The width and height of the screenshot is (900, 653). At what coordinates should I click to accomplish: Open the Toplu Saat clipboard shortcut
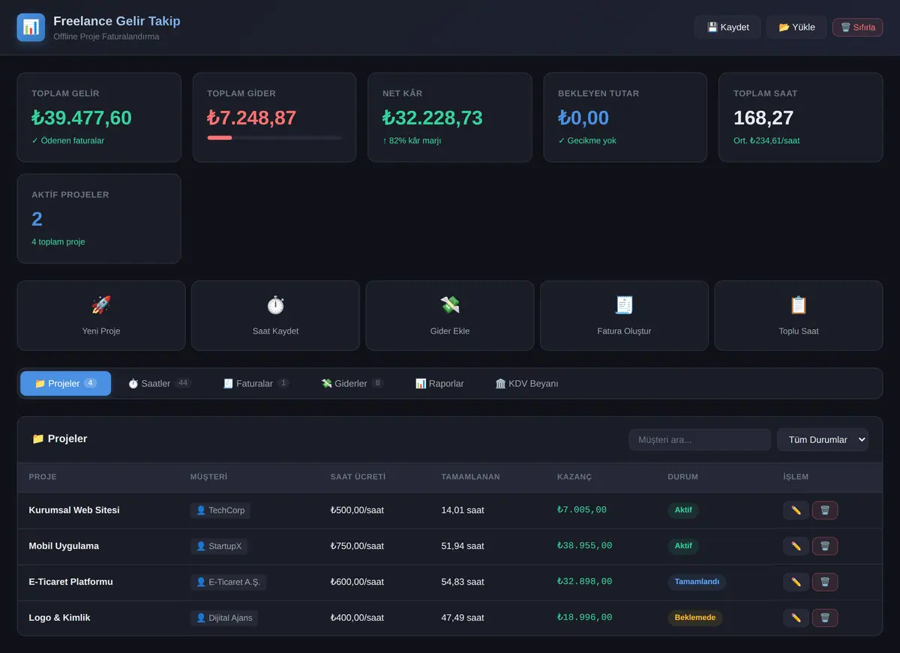[799, 316]
